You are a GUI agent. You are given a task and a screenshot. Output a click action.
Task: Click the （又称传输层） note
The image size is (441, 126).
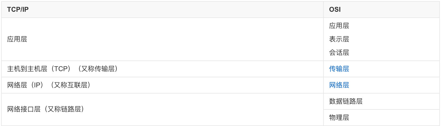[x=98, y=69]
